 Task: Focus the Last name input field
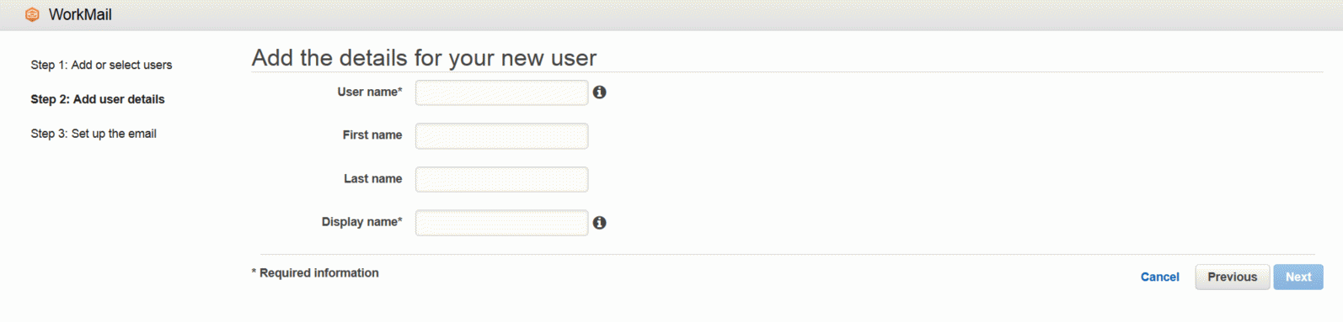501,179
